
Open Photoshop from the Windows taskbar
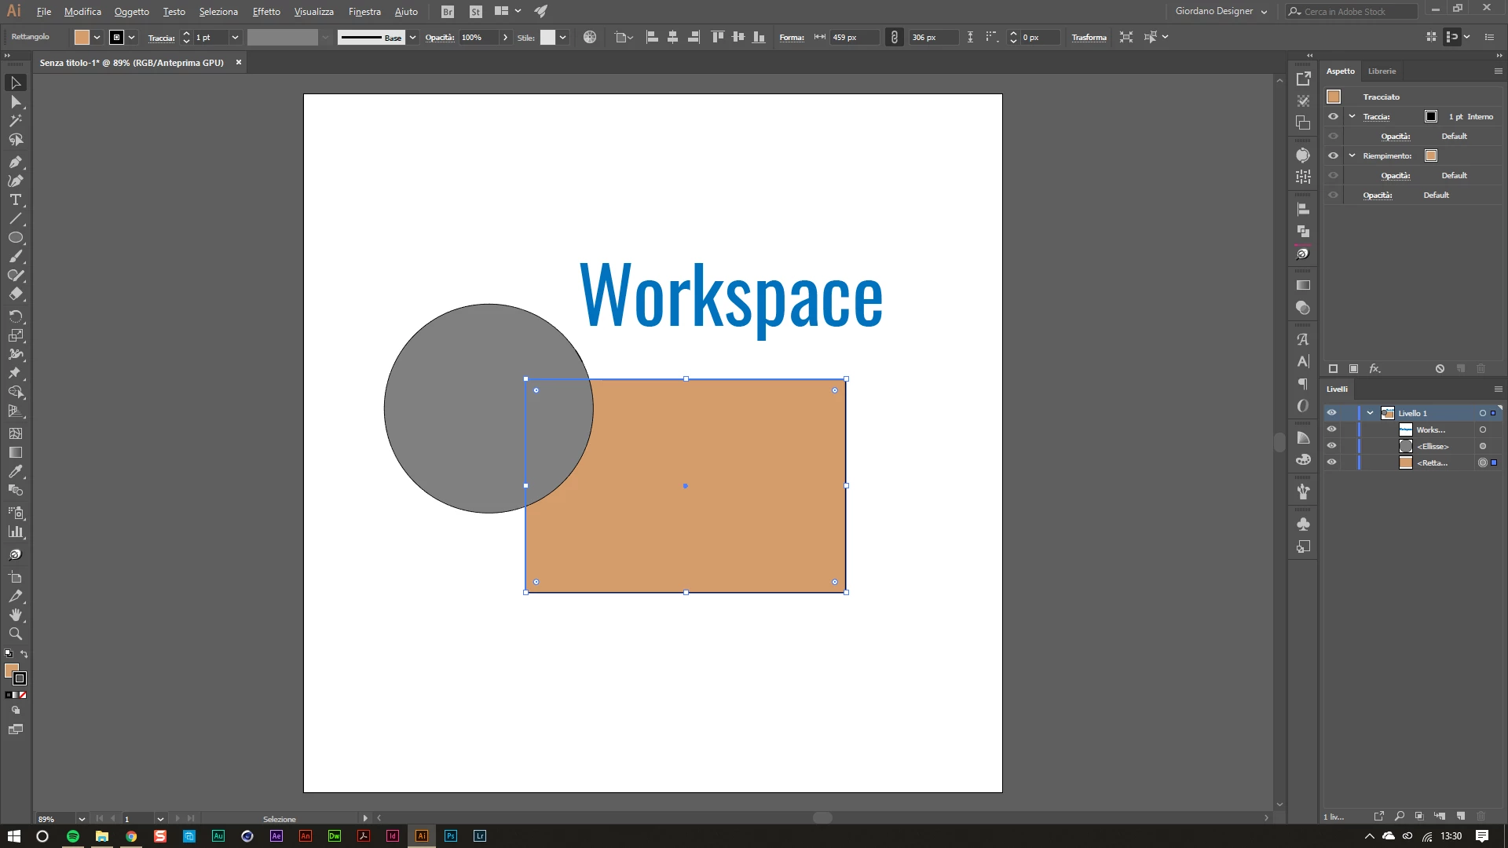451,836
